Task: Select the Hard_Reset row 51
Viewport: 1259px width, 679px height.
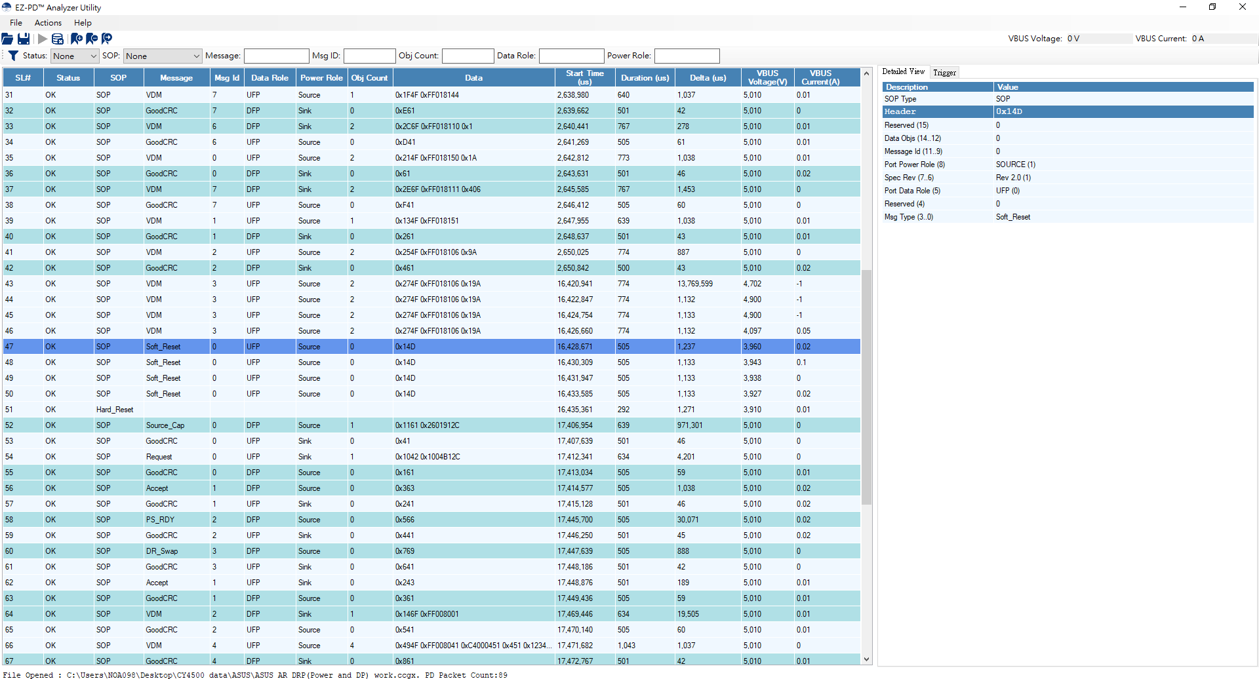Action: [431, 410]
